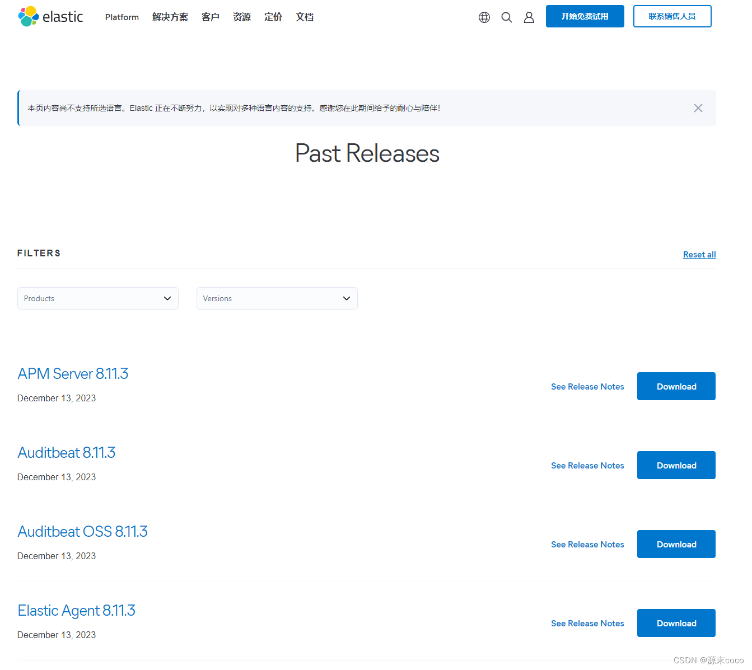The image size is (752, 670).
Task: Open Elastic Agent 8.11.3 title link
Action: [76, 610]
